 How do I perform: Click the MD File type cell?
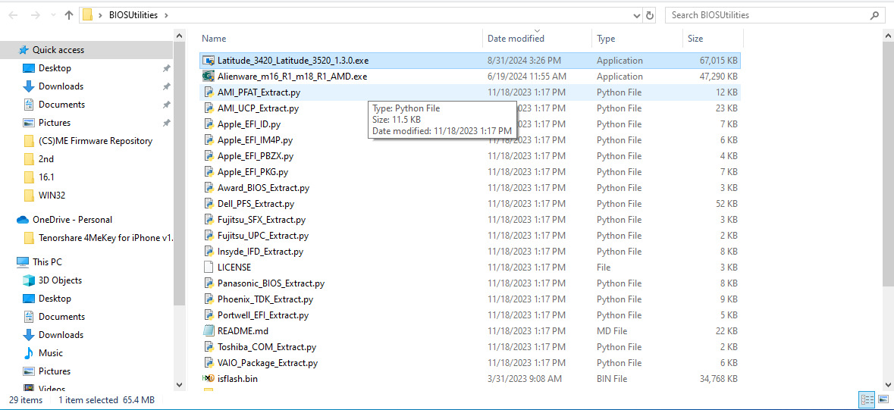coord(612,331)
